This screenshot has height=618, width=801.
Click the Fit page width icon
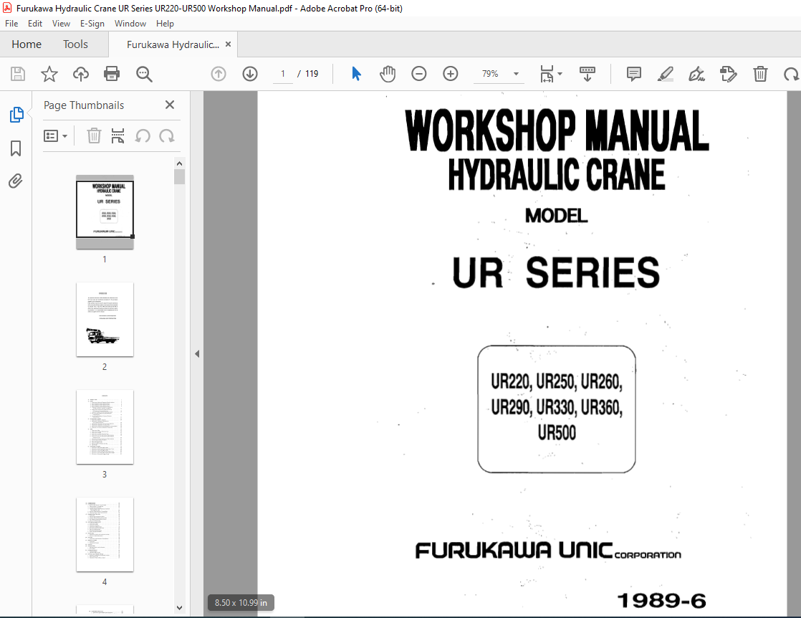[x=547, y=74]
